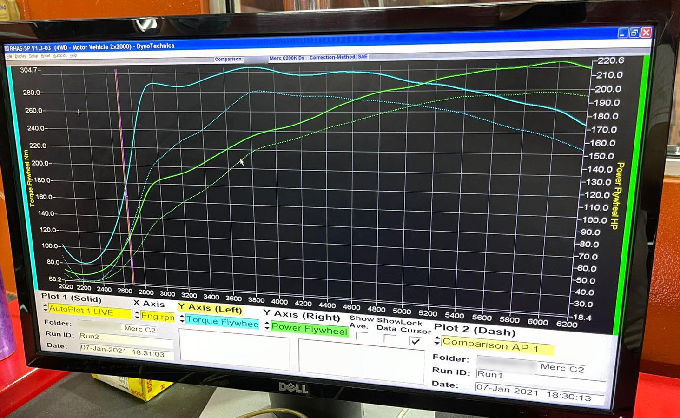The image size is (680, 418).
Task: Click the 220.6 power axis maximum
Action: (611, 60)
